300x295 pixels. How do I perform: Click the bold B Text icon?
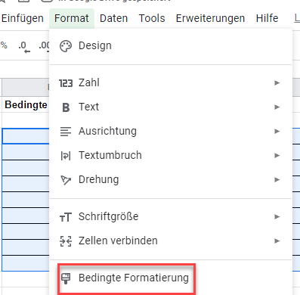pyautogui.click(x=66, y=107)
